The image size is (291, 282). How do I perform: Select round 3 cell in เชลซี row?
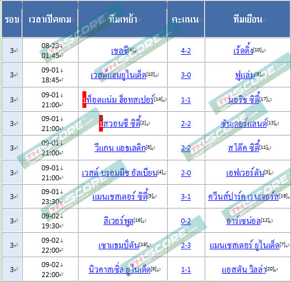[12, 50]
